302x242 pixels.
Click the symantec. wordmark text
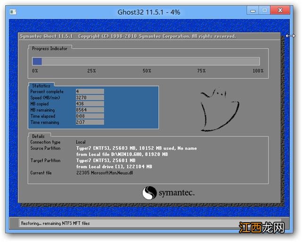pos(176,193)
